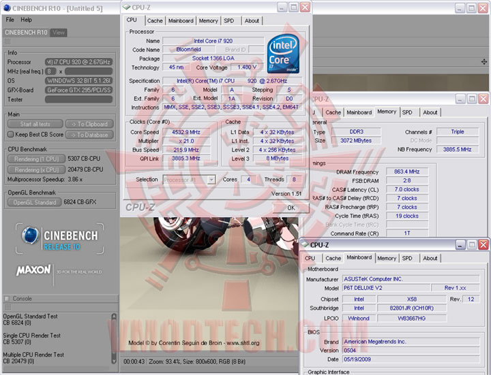Open Cache tab in Memory CPU-Z window
Viewport: 491px width, 375px height.
(333, 112)
